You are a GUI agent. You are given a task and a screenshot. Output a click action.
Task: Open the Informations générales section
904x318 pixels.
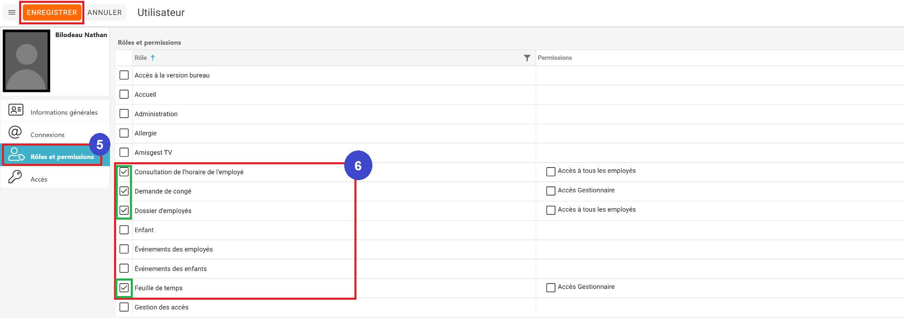coord(64,112)
